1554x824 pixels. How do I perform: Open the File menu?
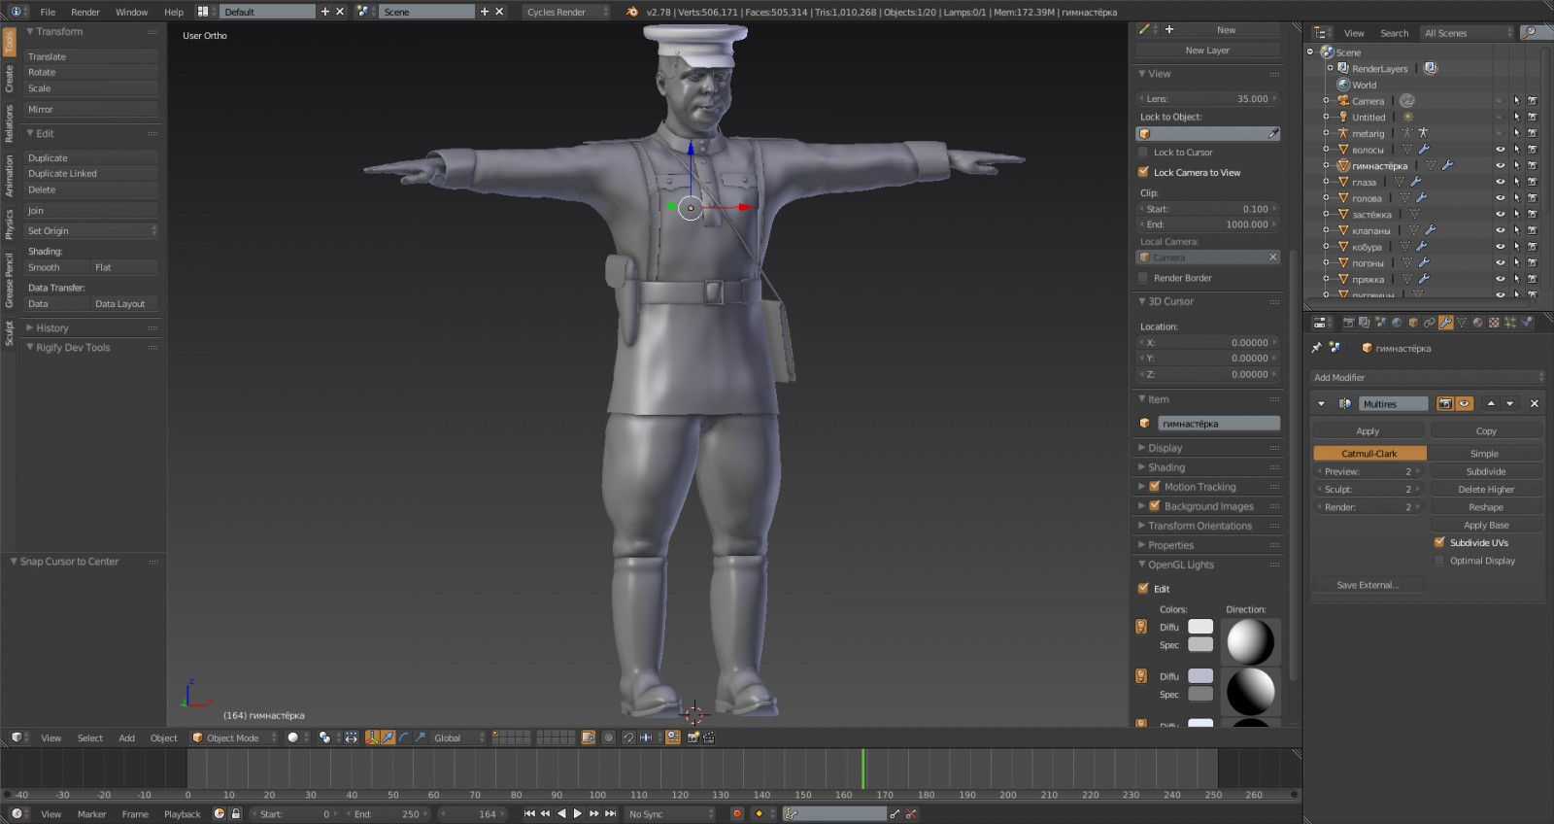(48, 12)
